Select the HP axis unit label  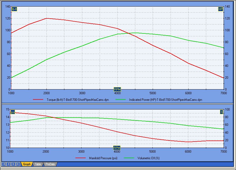pos(220,9)
